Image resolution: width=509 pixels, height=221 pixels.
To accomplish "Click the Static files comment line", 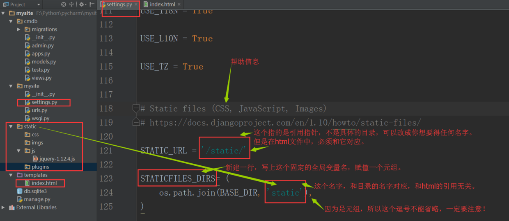I will [x=233, y=109].
